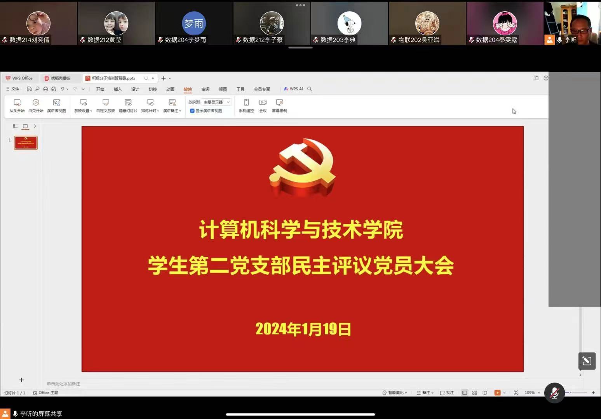The height and width of the screenshot is (419, 601).
Task: Start 屏幕录制 screen recording
Action: pos(279,105)
